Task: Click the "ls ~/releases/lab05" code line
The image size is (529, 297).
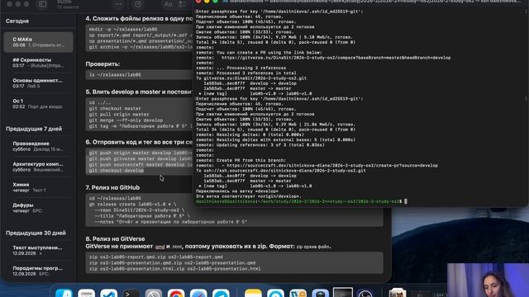Action: tap(115, 75)
